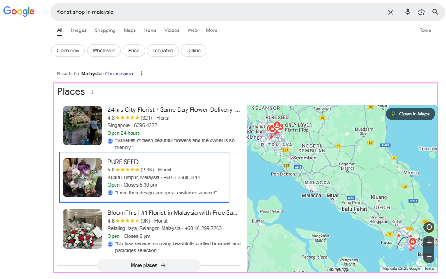Click the Choose area link
The height and width of the screenshot is (279, 446).
119,73
